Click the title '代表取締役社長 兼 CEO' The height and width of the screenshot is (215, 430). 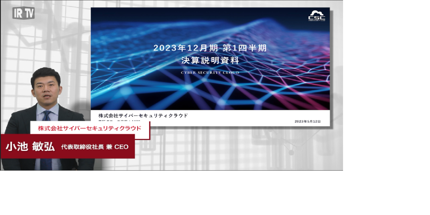point(95,147)
